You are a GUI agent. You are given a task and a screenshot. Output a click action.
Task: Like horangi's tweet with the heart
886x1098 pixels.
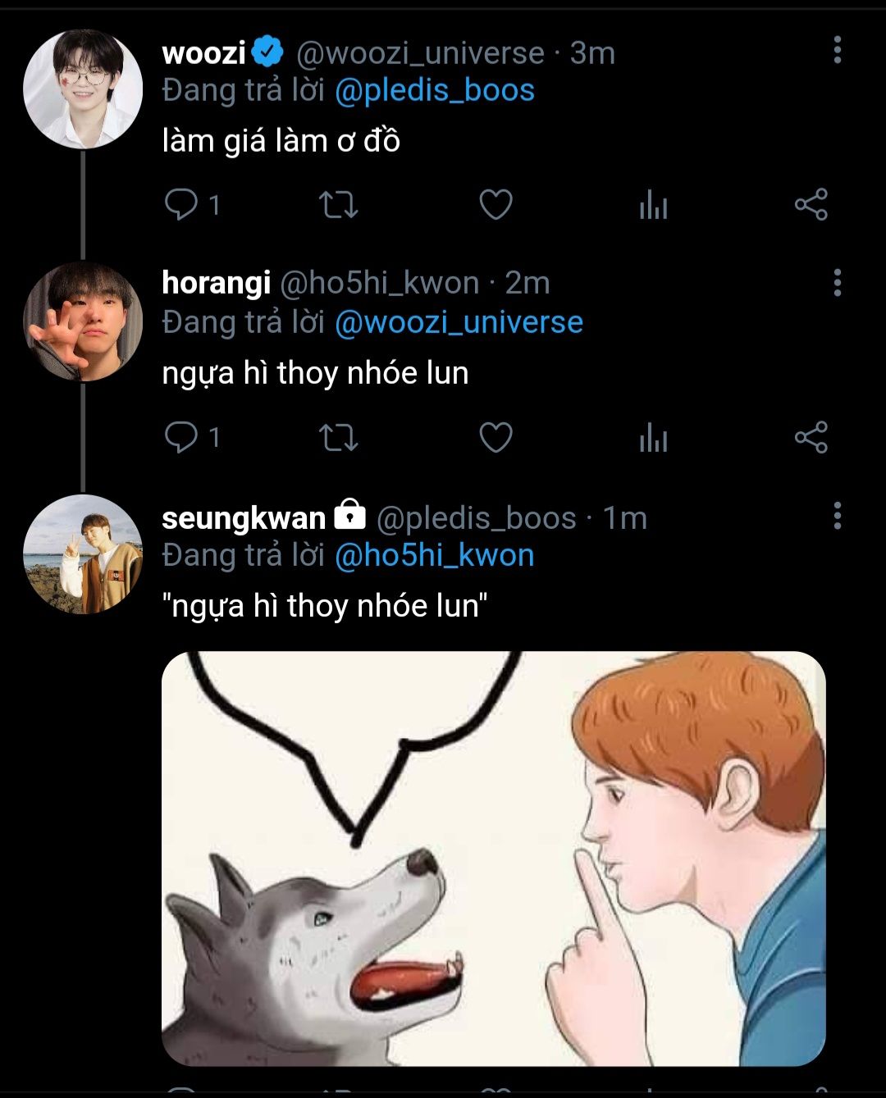496,437
